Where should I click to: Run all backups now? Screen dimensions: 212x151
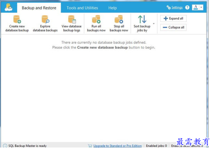point(96,24)
